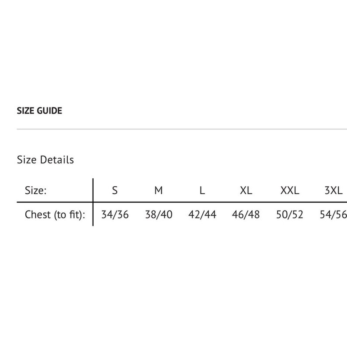Select the L size column header
The image size is (347, 347).
click(x=202, y=191)
